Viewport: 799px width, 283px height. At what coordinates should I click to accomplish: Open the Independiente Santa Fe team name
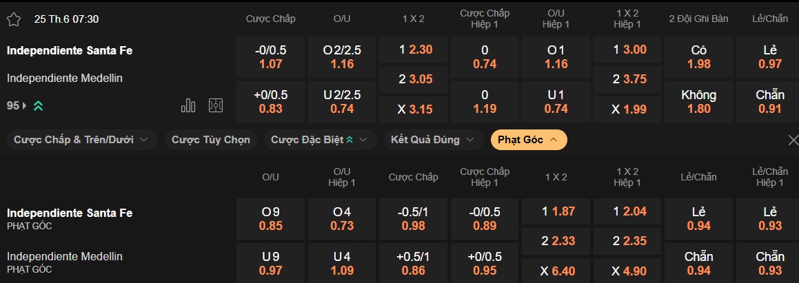click(x=70, y=50)
